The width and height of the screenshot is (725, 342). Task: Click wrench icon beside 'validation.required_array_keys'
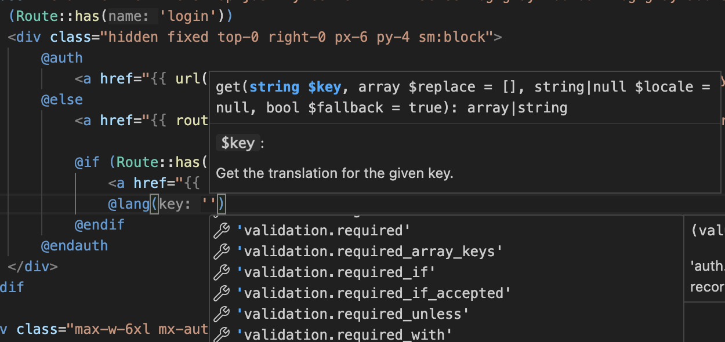[222, 252]
